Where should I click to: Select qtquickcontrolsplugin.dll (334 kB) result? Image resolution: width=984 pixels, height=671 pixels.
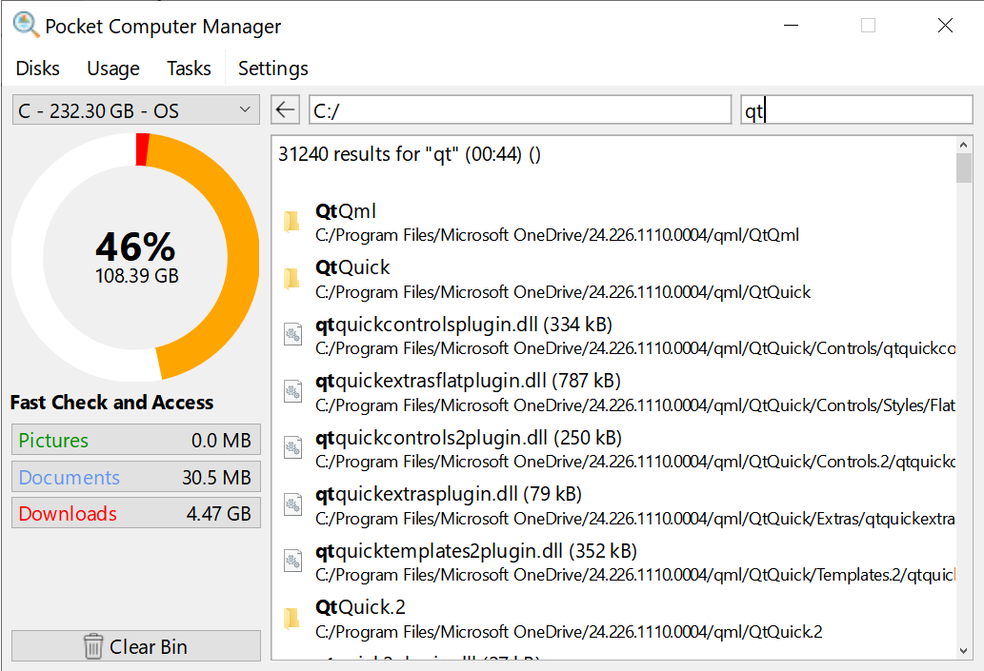(463, 325)
